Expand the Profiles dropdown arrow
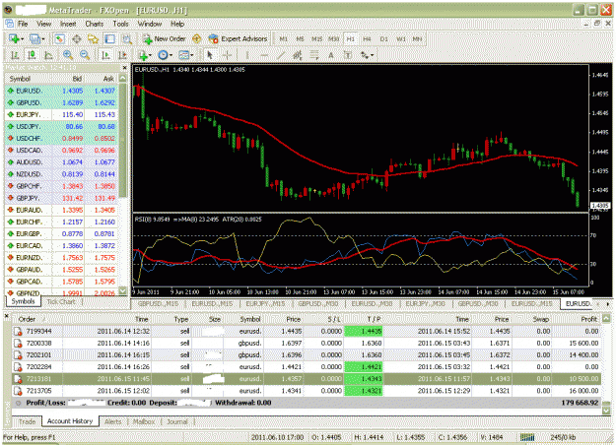The width and height of the screenshot is (616, 445). coord(42,38)
